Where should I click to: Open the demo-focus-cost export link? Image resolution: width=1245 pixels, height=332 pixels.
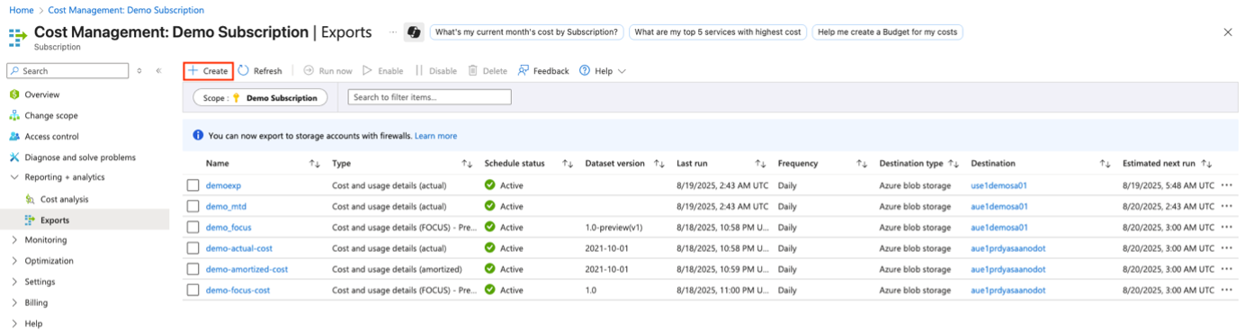click(237, 290)
